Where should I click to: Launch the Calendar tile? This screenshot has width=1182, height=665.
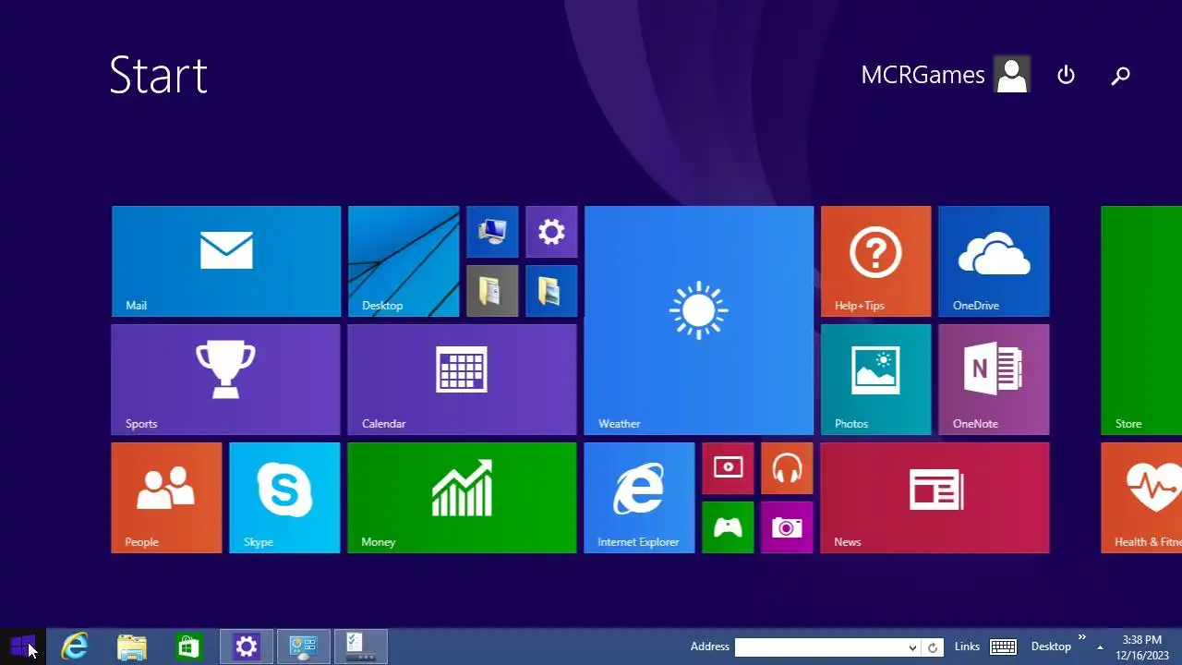pos(463,380)
